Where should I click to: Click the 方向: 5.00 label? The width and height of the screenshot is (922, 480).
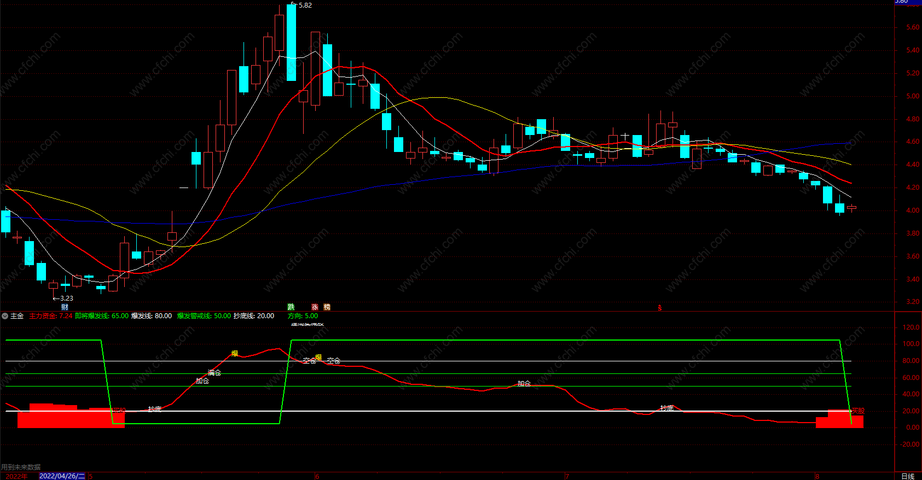(303, 316)
